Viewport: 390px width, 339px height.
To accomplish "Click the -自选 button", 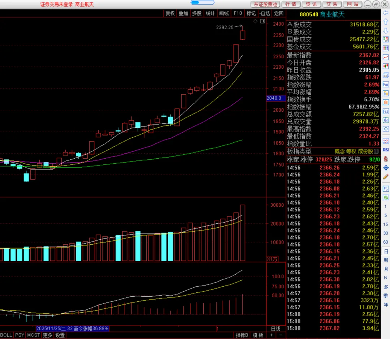I will [x=265, y=13].
